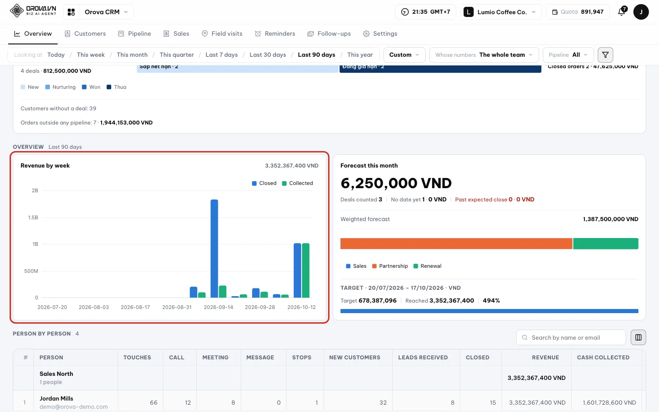Open the Custom date range dropdown
The image size is (659, 412).
point(404,55)
